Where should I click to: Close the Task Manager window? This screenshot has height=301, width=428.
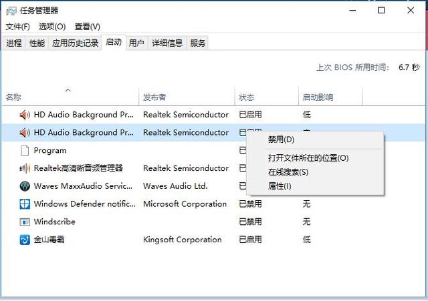coord(411,11)
